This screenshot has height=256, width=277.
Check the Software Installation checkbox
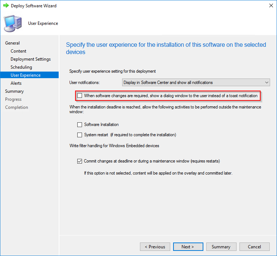[x=80, y=125]
